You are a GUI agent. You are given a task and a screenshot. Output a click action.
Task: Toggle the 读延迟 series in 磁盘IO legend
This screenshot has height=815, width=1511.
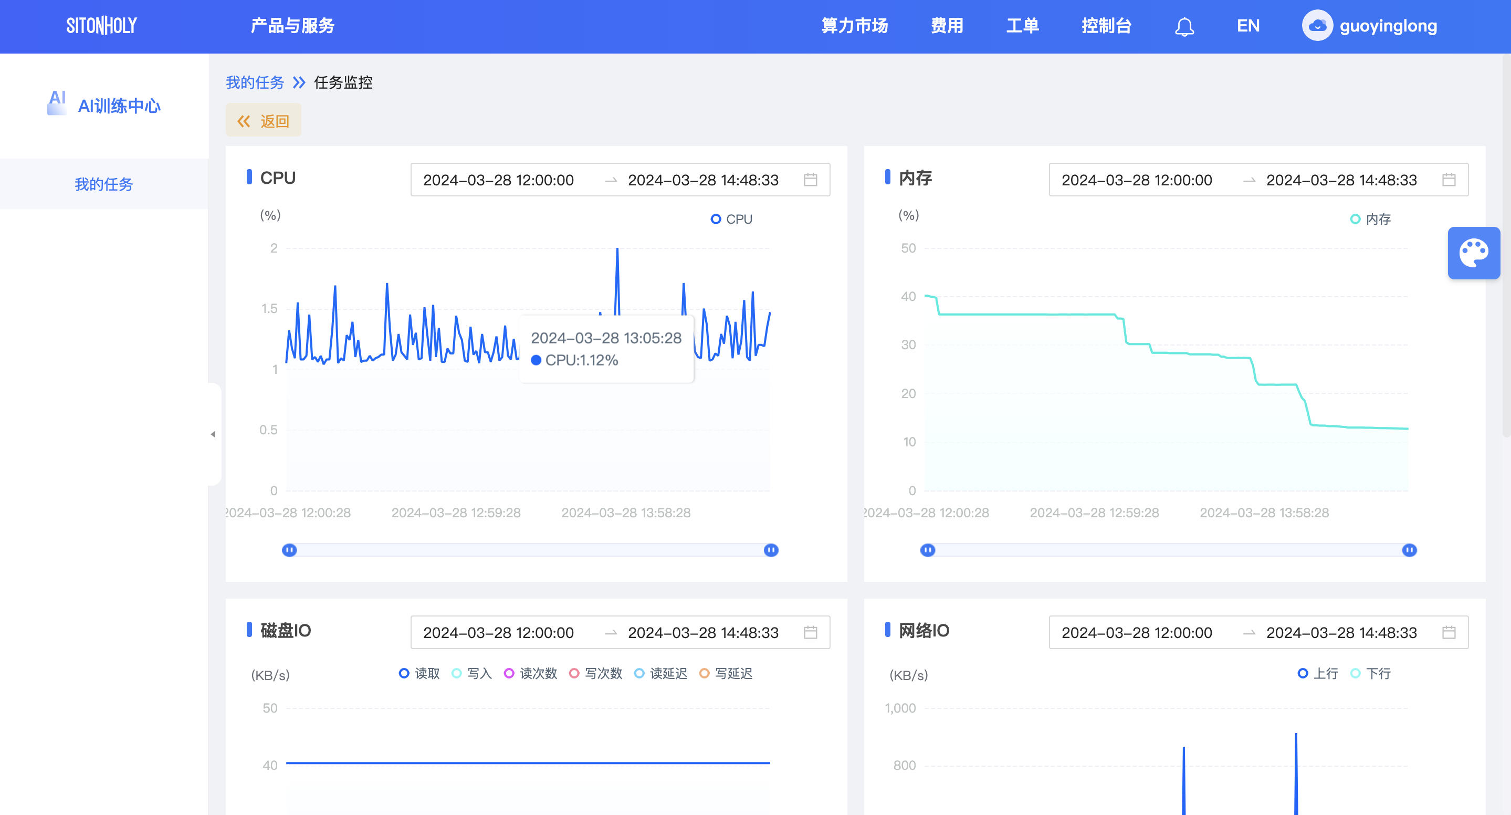[x=660, y=673]
